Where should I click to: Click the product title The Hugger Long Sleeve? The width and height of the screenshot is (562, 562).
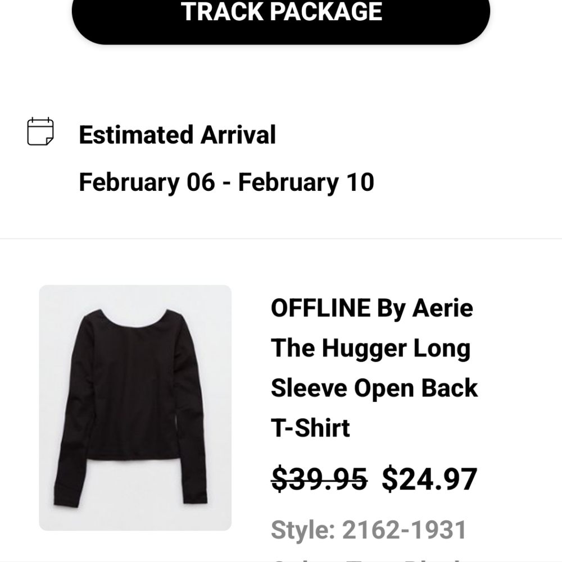coord(371,348)
